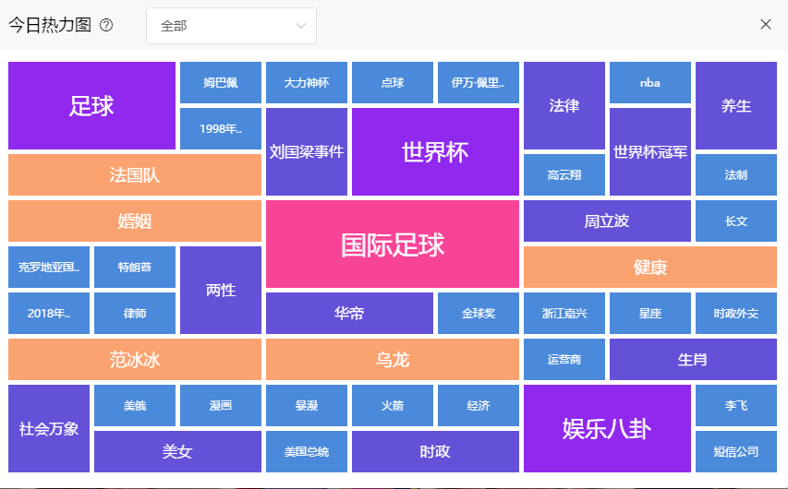Select the 短信公司 tile
The height and width of the screenshot is (489, 788).
tap(736, 452)
